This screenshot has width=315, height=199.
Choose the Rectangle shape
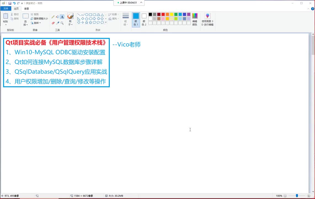pyautogui.click(x=90, y=15)
